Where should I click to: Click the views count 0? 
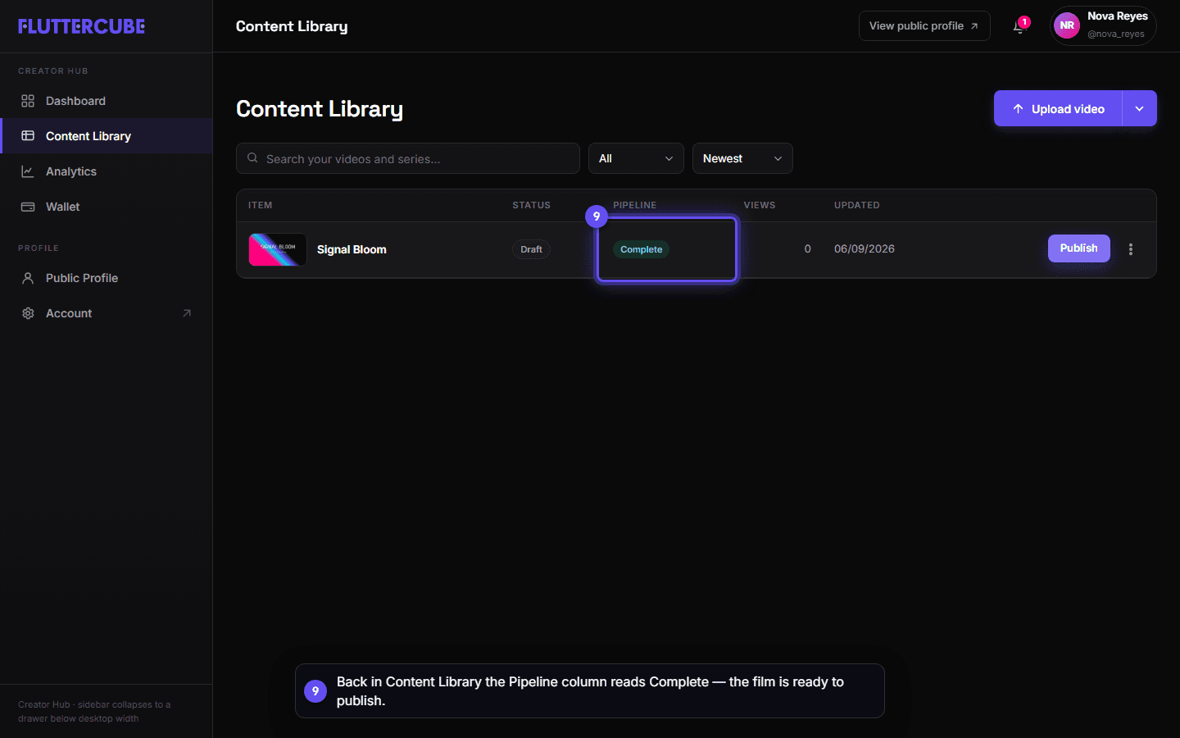[x=807, y=248]
